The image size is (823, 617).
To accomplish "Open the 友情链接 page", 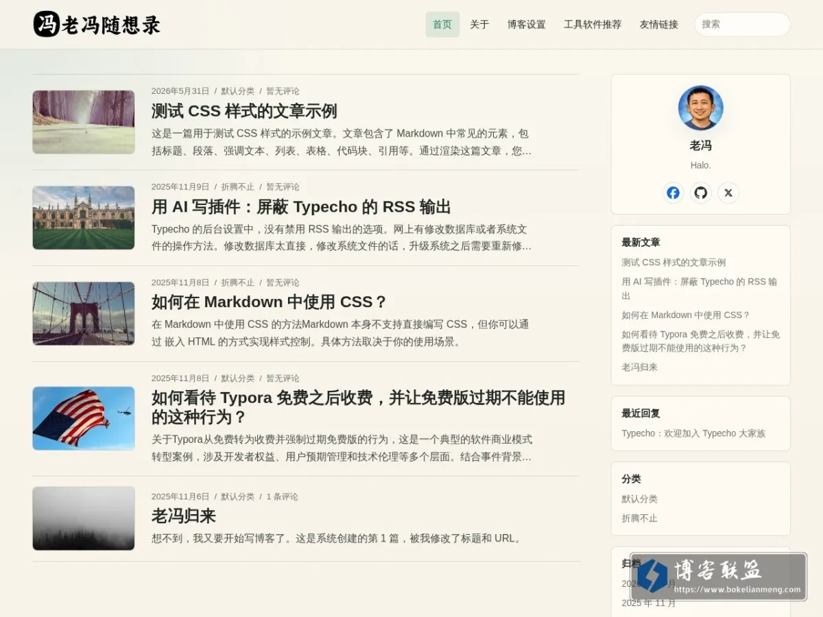I will tap(659, 25).
